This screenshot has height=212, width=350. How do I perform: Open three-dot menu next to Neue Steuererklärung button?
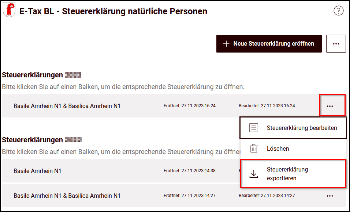coord(336,43)
